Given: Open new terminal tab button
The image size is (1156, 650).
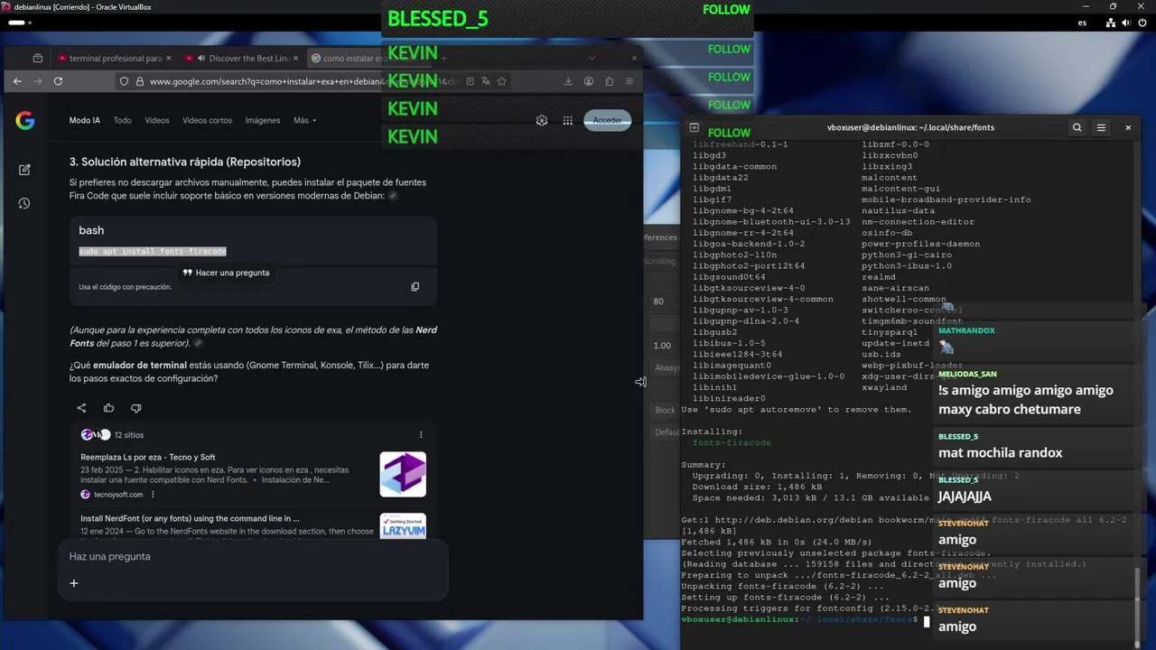Looking at the screenshot, I should (694, 127).
